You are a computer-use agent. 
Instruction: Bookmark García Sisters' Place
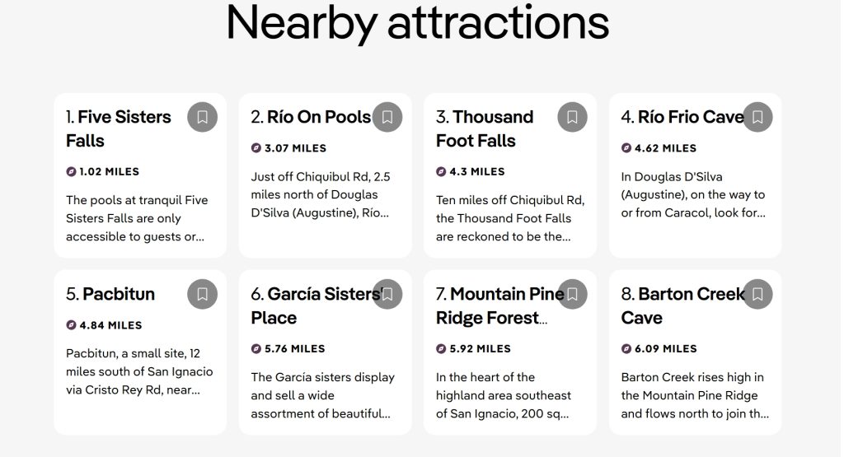387,294
